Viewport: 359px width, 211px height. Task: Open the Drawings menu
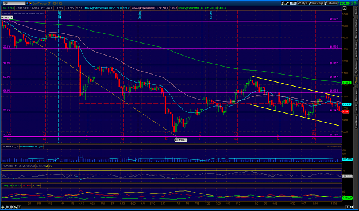[x=316, y=3]
